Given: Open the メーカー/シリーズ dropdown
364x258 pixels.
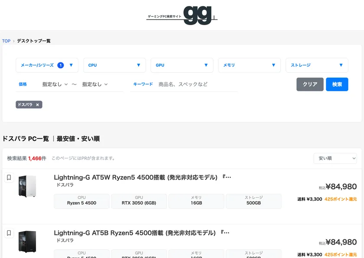Looking at the screenshot, I should 47,65.
